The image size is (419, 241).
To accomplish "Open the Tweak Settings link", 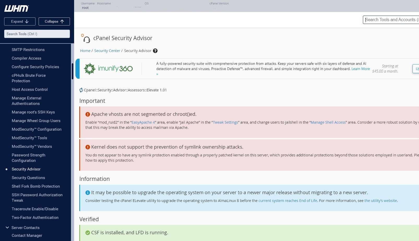I will pos(225,122).
